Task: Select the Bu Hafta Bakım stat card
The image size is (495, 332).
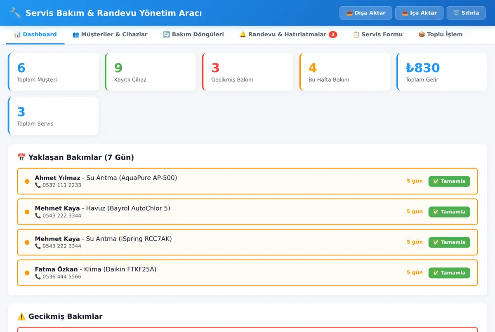Action: (345, 72)
